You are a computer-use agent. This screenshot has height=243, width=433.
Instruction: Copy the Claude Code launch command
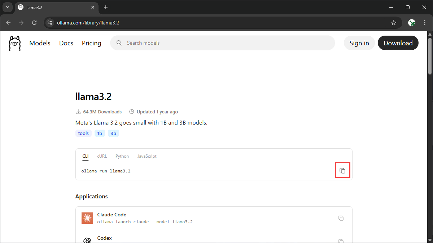point(341,218)
